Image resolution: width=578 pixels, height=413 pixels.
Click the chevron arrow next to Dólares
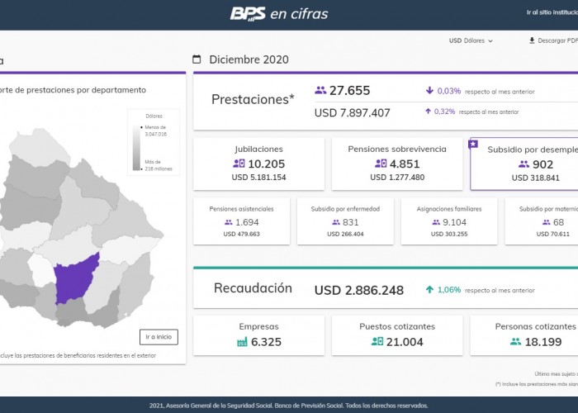tap(490, 40)
